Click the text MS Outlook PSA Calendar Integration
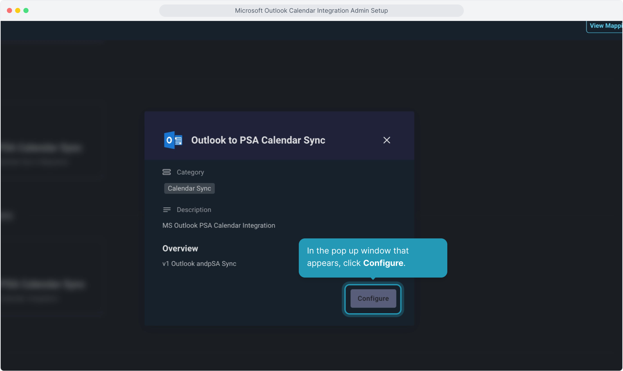The height and width of the screenshot is (371, 623). pos(219,226)
